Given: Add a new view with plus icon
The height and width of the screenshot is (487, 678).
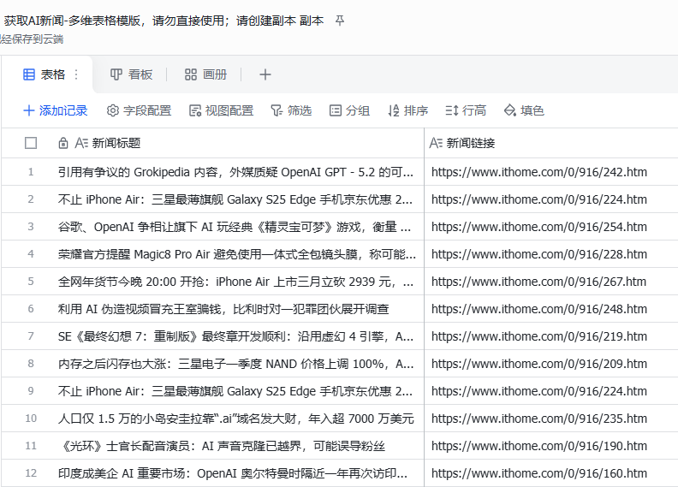Looking at the screenshot, I should 265,74.
